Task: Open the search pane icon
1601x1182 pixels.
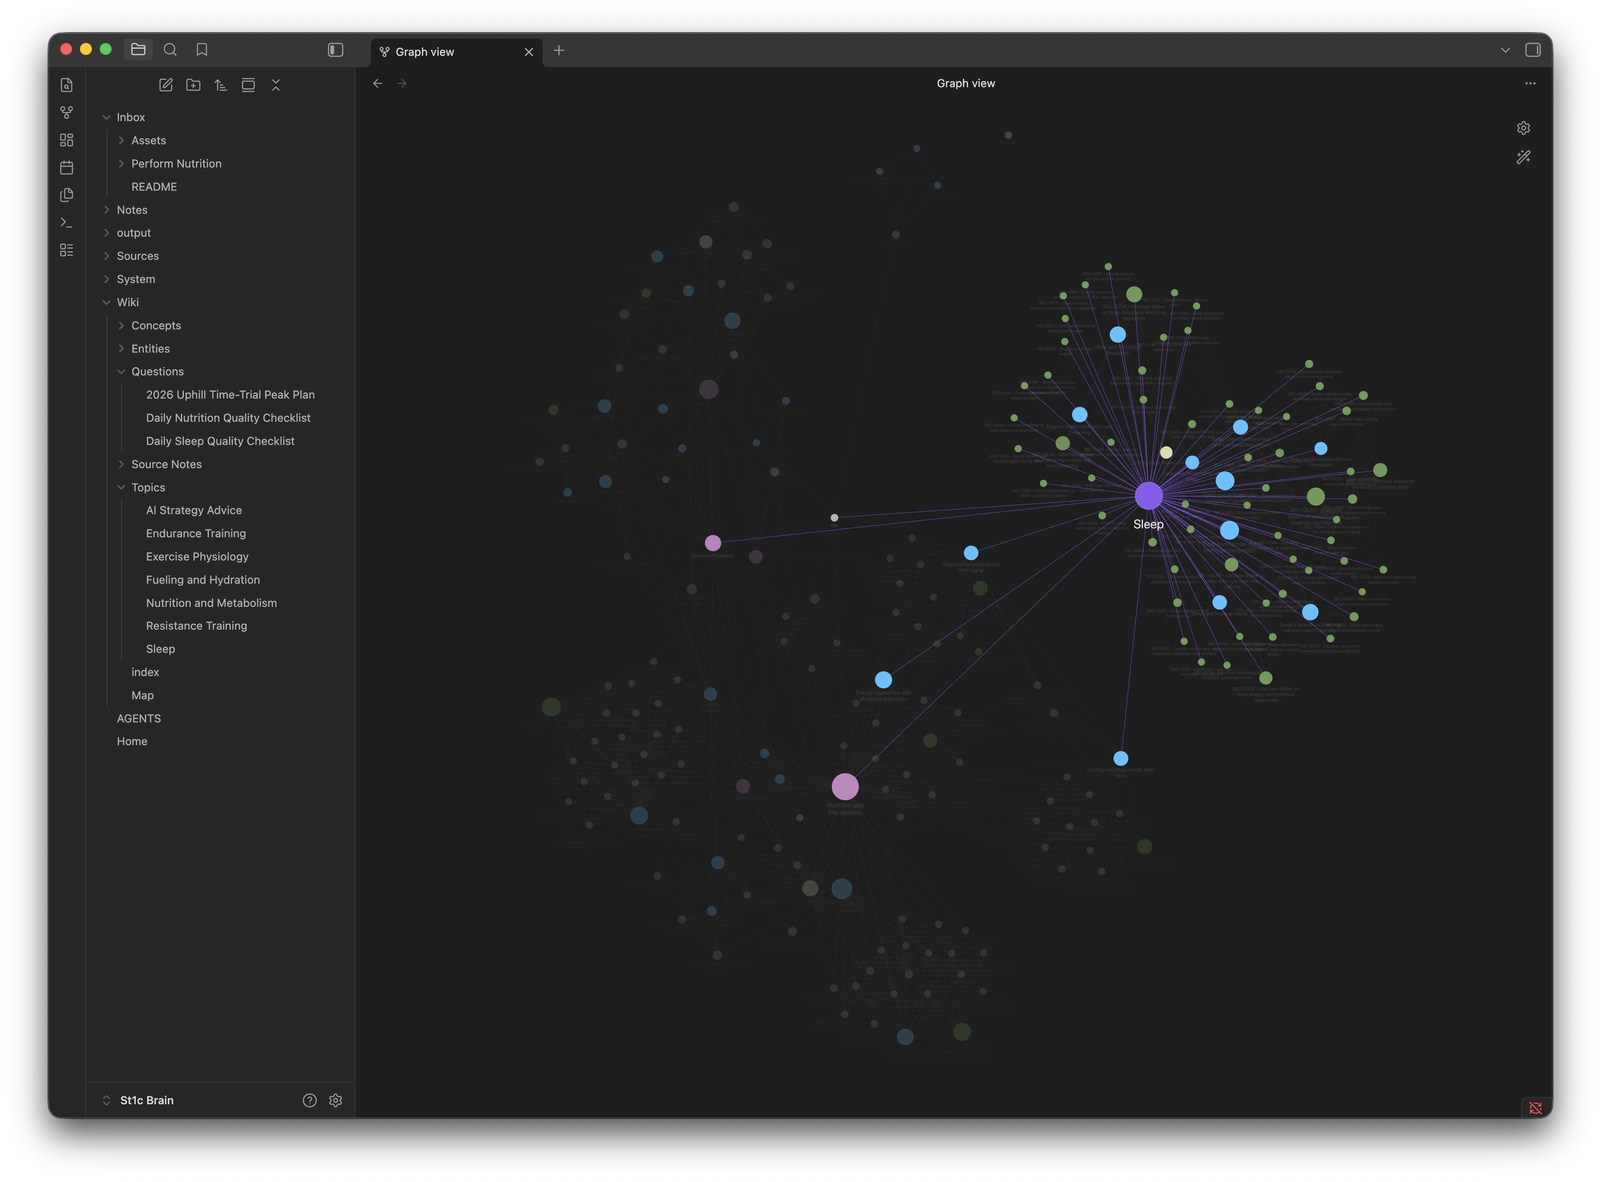Action: (x=170, y=49)
